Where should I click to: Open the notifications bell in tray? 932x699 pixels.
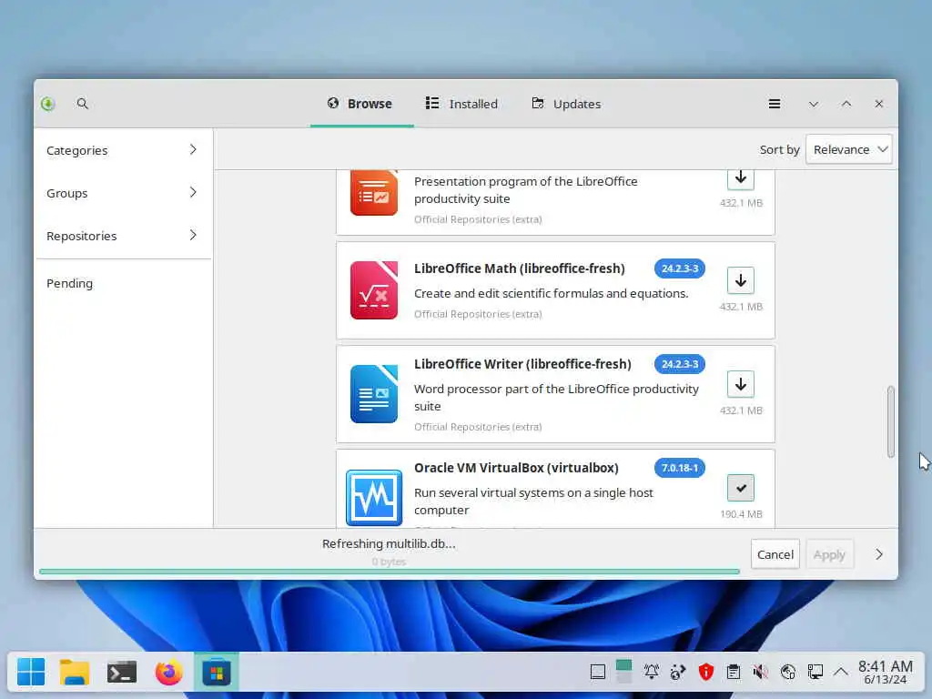tap(652, 673)
